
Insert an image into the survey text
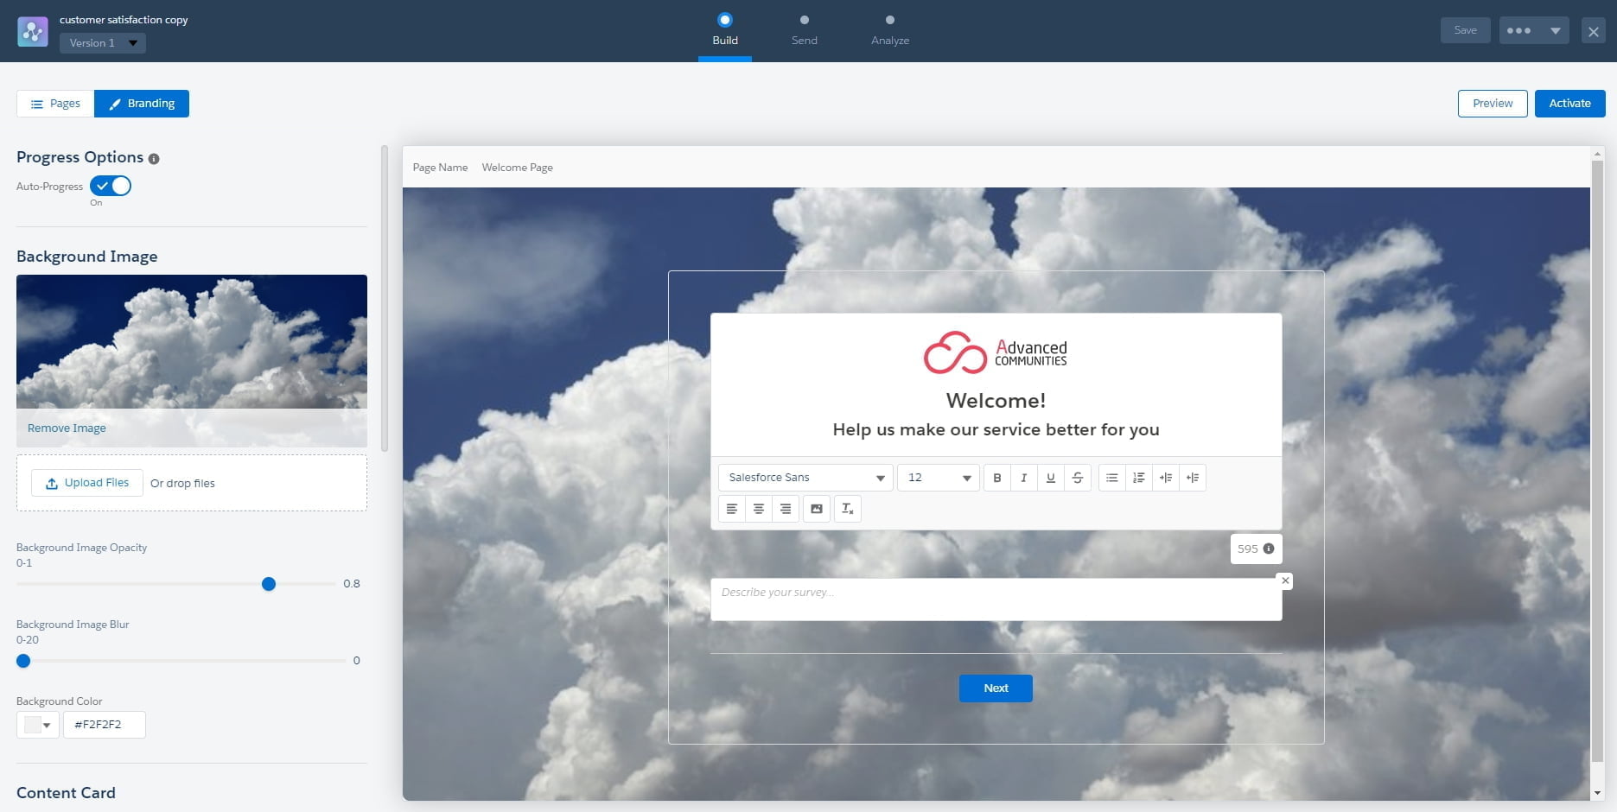click(816, 509)
